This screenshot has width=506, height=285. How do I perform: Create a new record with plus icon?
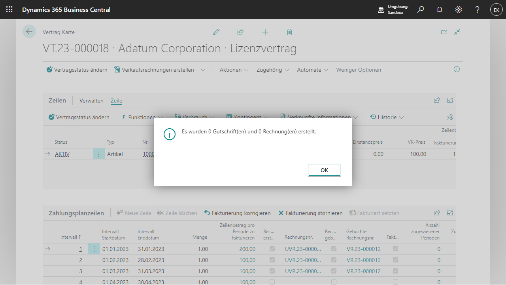click(x=265, y=32)
